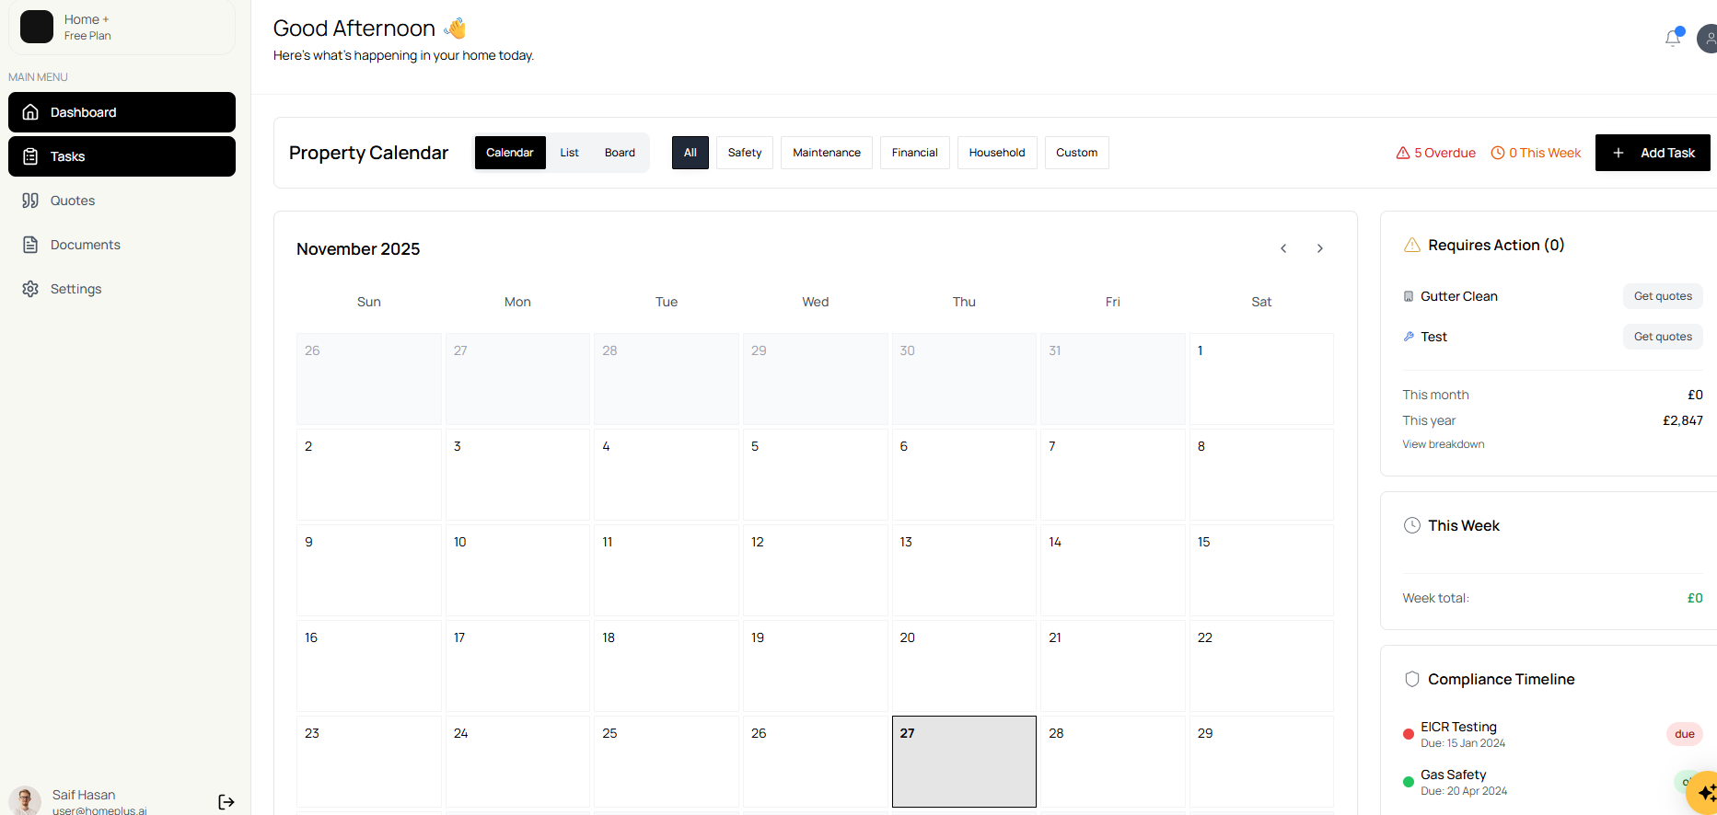This screenshot has height=815, width=1717.
Task: Click the plus icon in Add Task
Action: (1618, 153)
